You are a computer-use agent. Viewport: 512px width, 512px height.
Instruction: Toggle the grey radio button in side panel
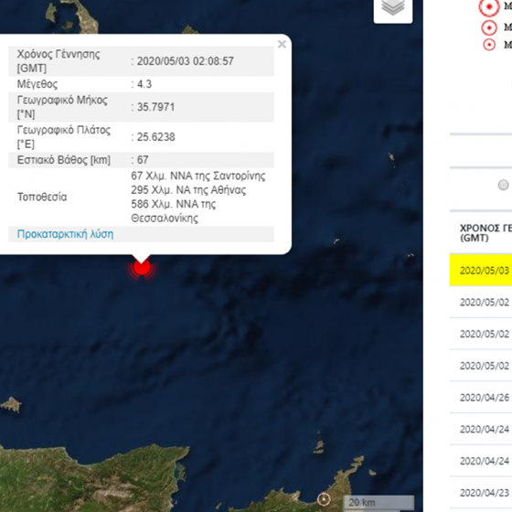pos(503,185)
